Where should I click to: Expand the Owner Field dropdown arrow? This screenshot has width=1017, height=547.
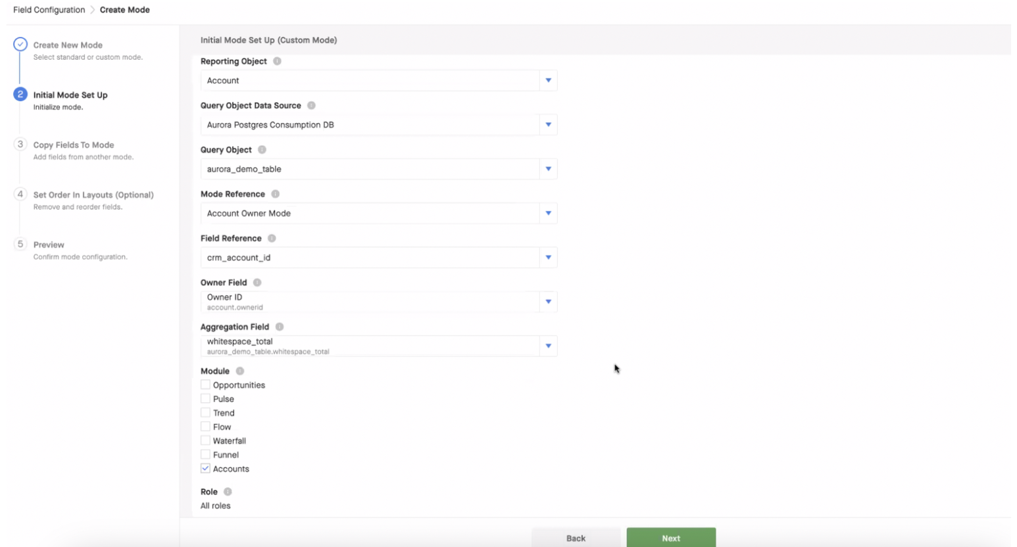point(548,302)
